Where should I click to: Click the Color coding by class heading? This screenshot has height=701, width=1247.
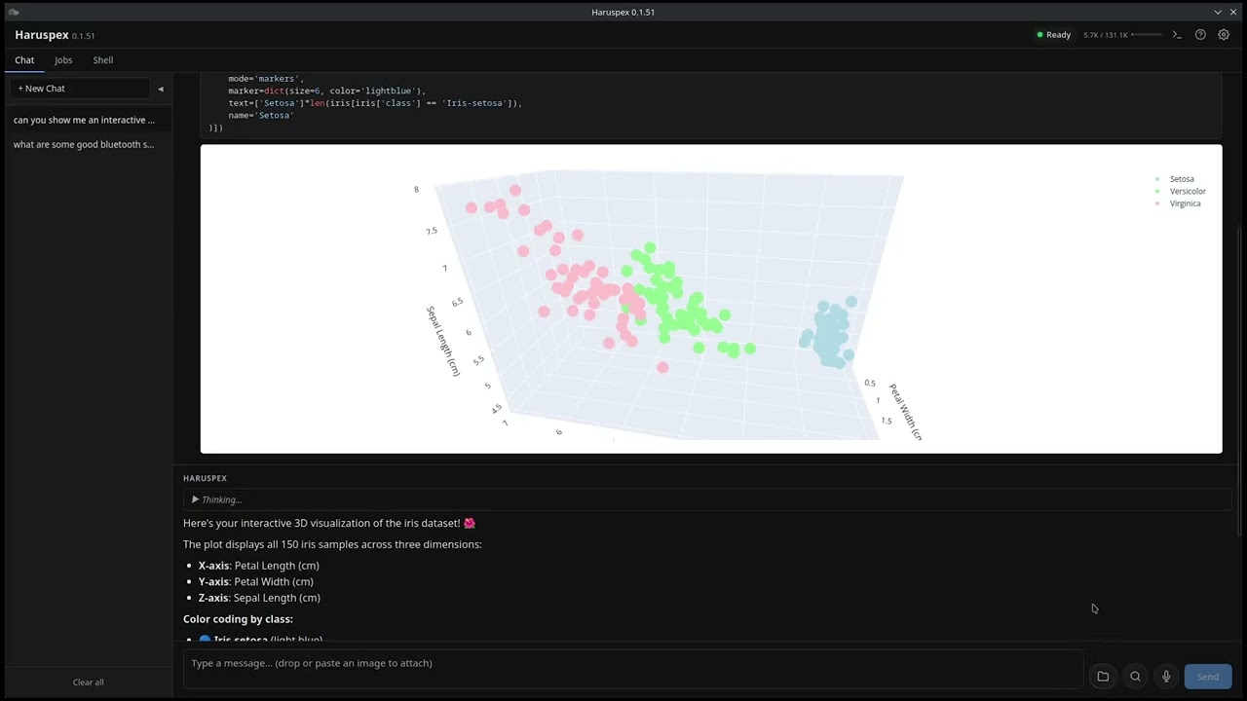(x=238, y=619)
